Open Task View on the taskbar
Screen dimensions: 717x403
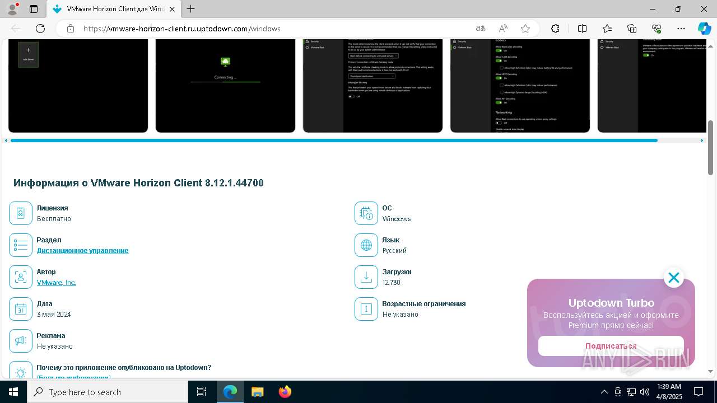(202, 392)
